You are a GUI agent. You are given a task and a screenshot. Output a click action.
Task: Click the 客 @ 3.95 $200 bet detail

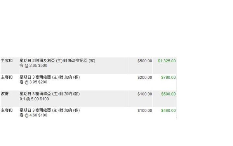pos(33,82)
